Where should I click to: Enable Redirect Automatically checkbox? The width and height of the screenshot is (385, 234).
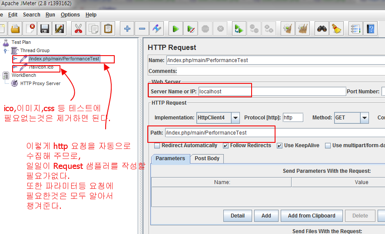click(x=157, y=145)
